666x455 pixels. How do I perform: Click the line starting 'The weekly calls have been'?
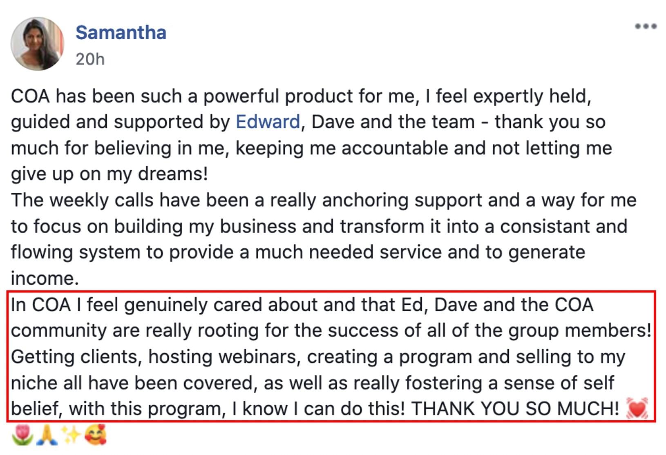coord(324,201)
